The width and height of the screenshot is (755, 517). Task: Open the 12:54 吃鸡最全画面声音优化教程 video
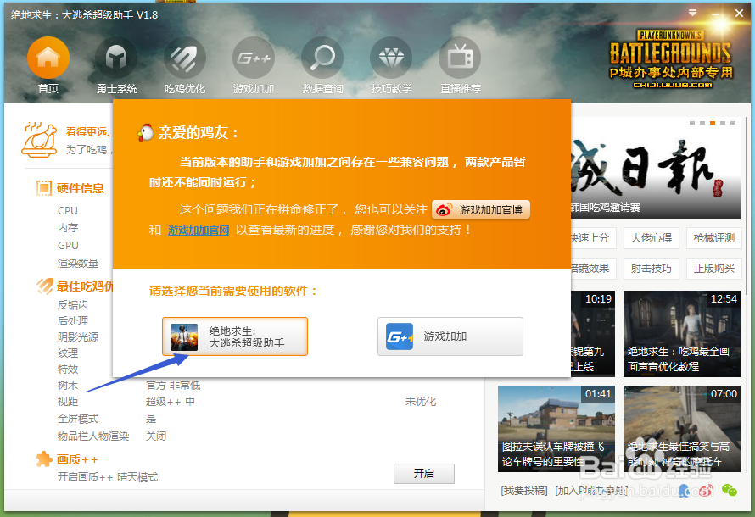682,334
